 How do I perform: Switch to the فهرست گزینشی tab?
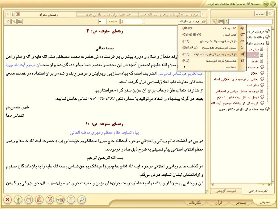(x=226, y=191)
